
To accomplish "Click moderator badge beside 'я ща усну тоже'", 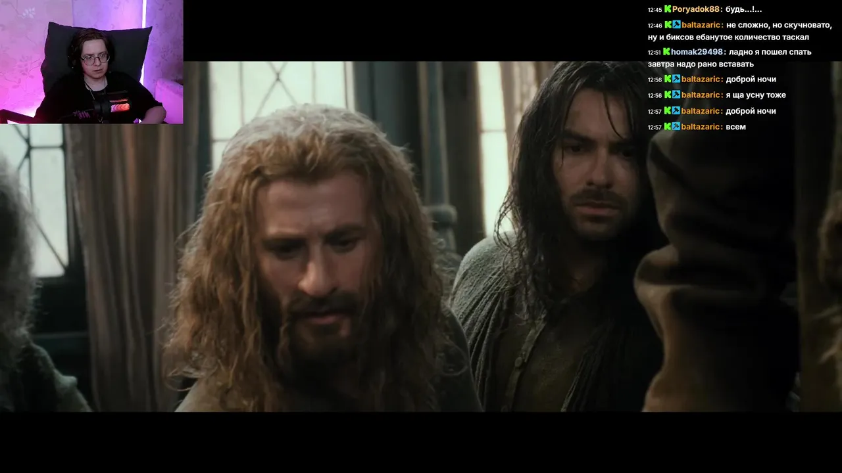I will 676,95.
